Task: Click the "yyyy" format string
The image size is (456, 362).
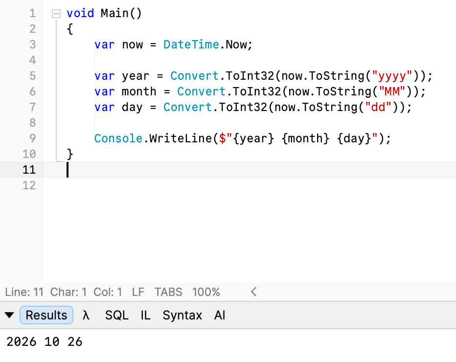Action: (392, 76)
